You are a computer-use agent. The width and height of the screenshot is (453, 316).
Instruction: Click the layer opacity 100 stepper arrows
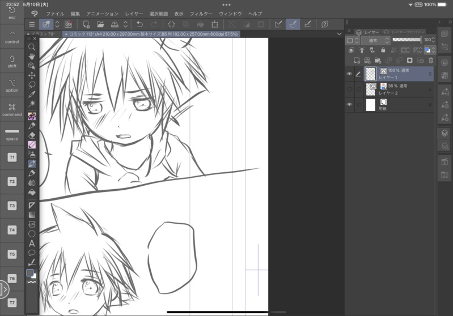pyautogui.click(x=433, y=40)
